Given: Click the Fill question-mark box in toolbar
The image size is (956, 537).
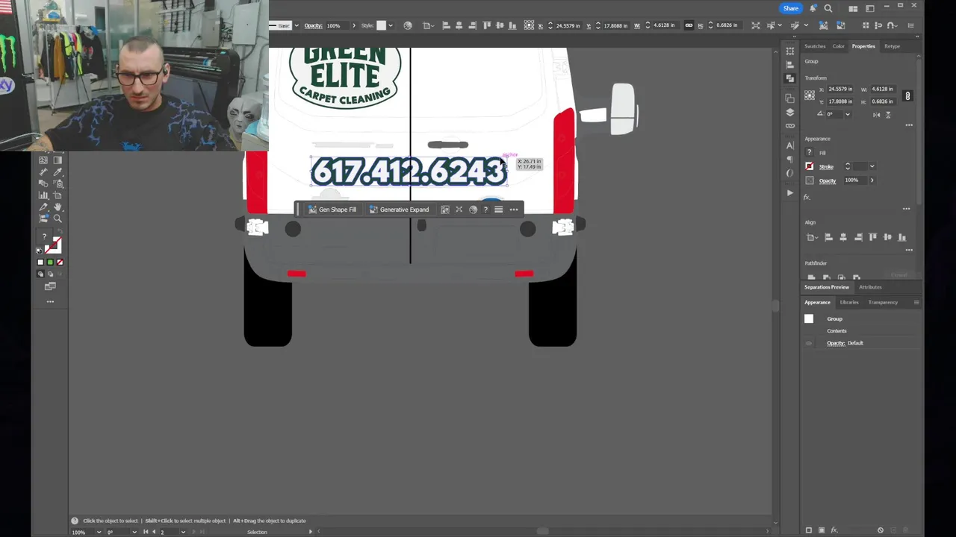Looking at the screenshot, I should 45,236.
